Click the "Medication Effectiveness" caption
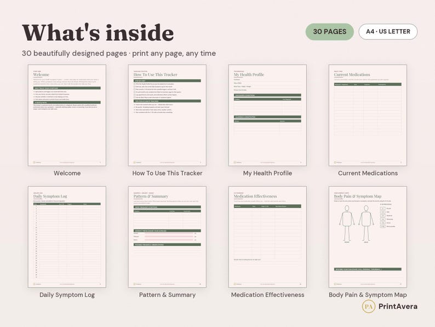This screenshot has height=327, width=435. 268,295
